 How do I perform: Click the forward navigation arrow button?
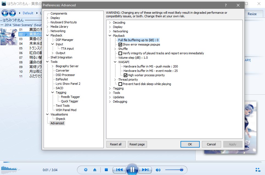pyautogui.click(x=13, y=13)
